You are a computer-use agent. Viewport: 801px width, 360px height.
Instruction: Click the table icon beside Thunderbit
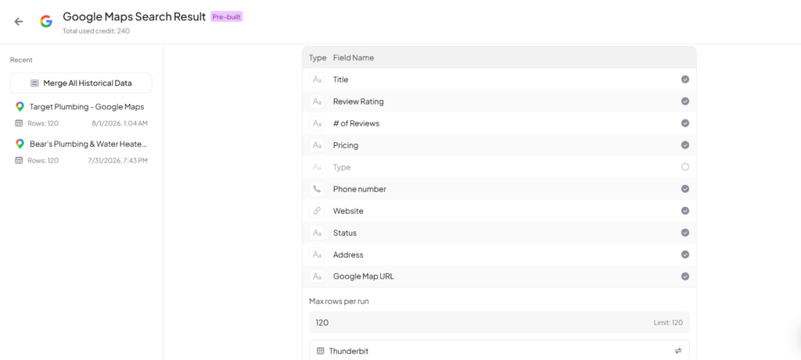[x=320, y=351]
